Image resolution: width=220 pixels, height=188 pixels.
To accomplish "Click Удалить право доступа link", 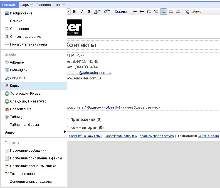I will (157, 136).
